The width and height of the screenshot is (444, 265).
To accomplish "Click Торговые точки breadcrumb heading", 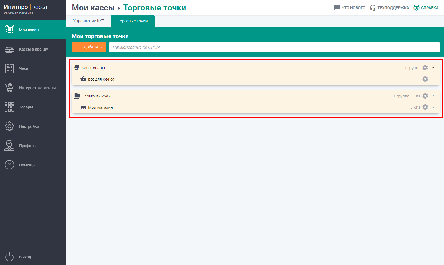I will [x=155, y=8].
